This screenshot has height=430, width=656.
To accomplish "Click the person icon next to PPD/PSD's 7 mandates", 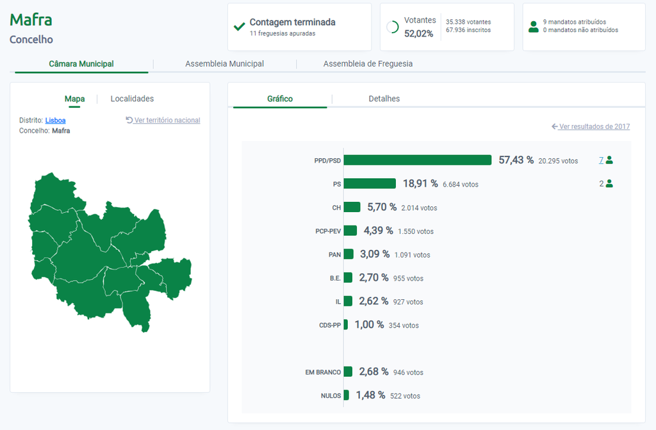I will point(609,160).
